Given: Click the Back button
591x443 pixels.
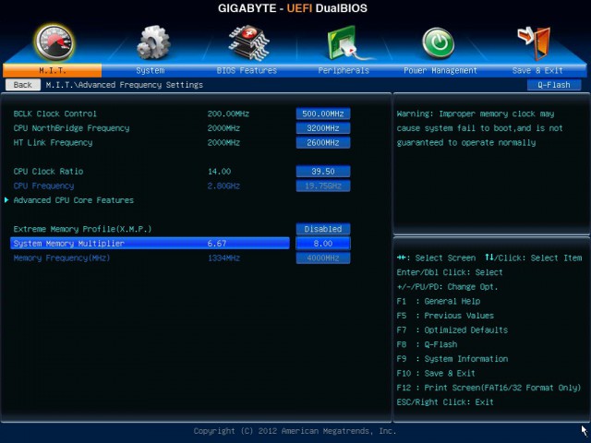Looking at the screenshot, I should [22, 85].
